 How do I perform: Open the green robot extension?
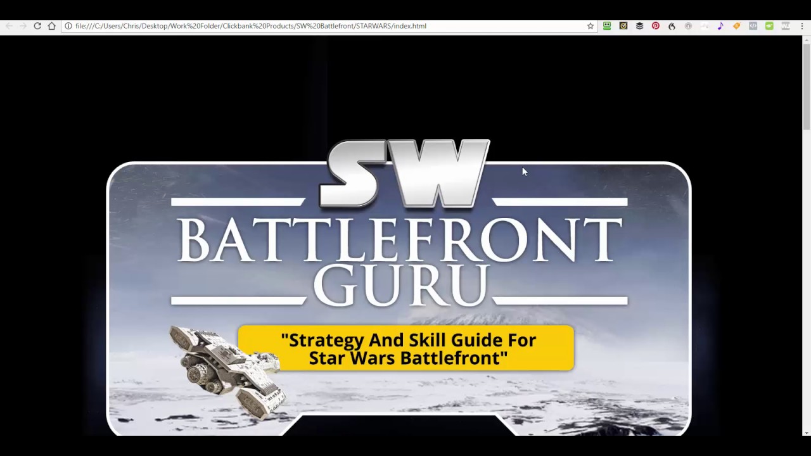[x=607, y=26]
